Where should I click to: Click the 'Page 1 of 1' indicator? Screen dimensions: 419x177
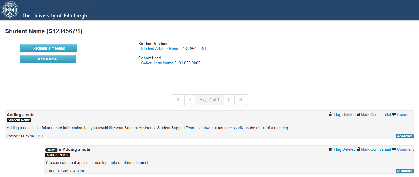[x=209, y=100]
